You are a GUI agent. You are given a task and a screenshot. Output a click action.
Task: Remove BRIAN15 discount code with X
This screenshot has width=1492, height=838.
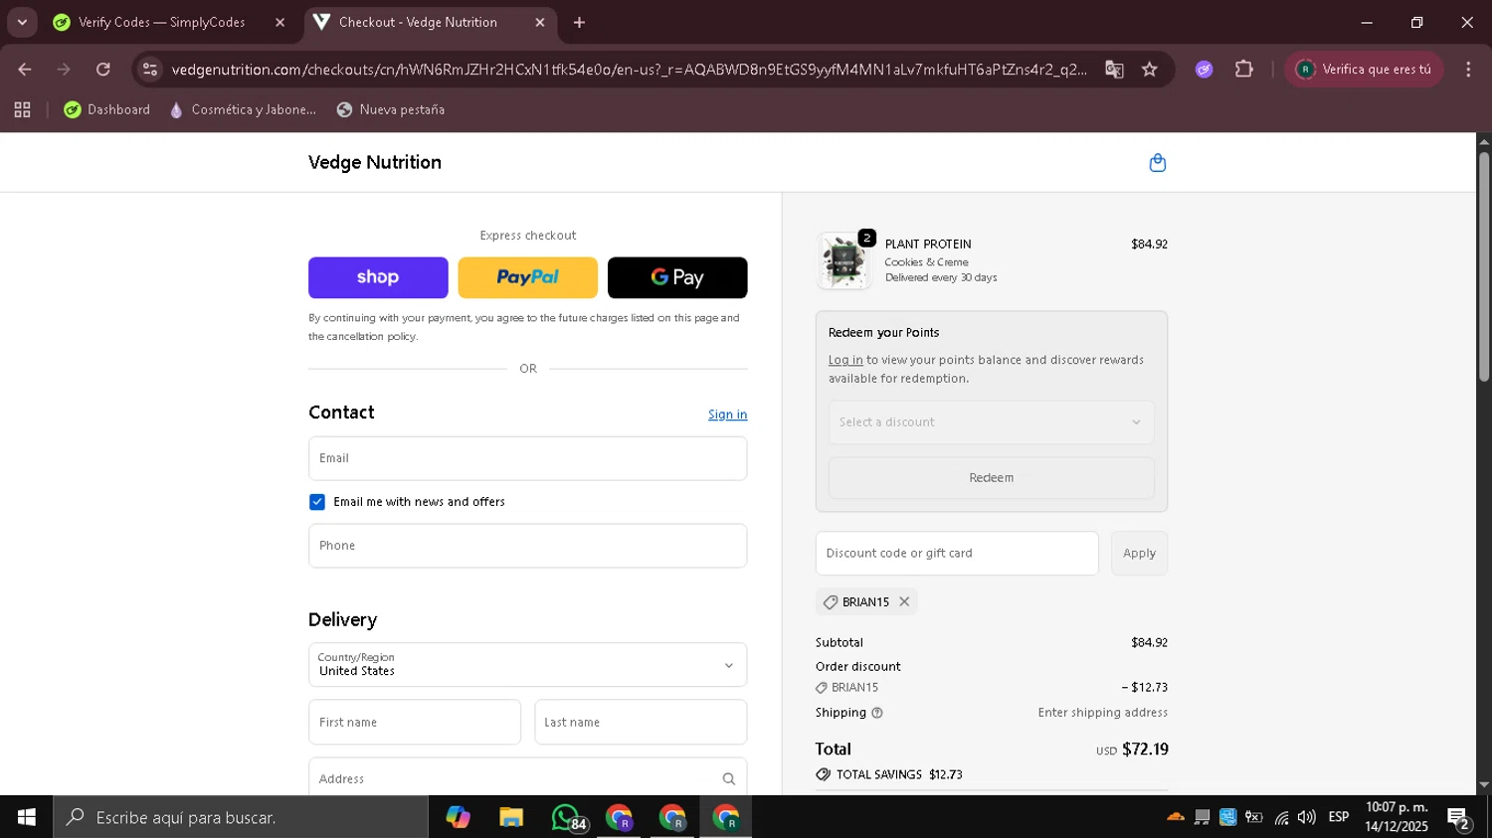904,601
